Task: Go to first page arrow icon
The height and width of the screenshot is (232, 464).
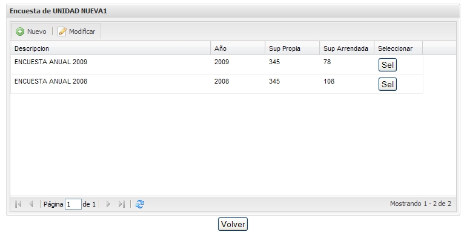Action: point(18,204)
